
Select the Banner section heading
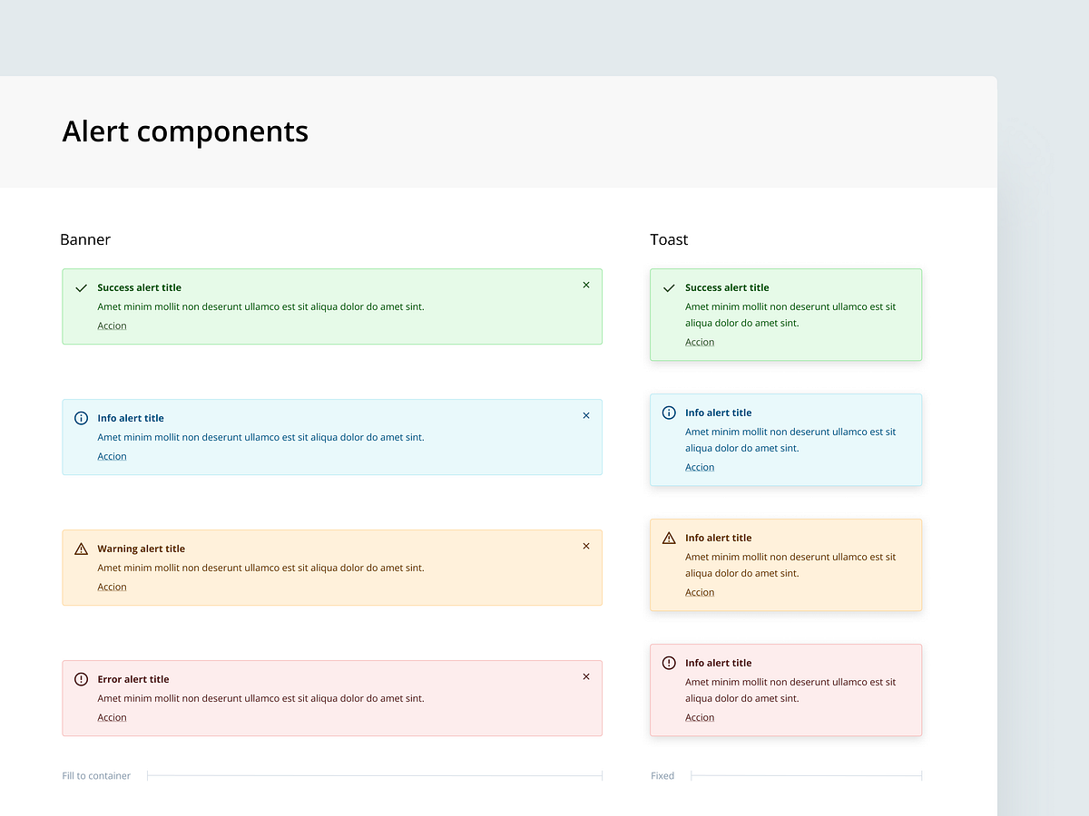coord(85,239)
